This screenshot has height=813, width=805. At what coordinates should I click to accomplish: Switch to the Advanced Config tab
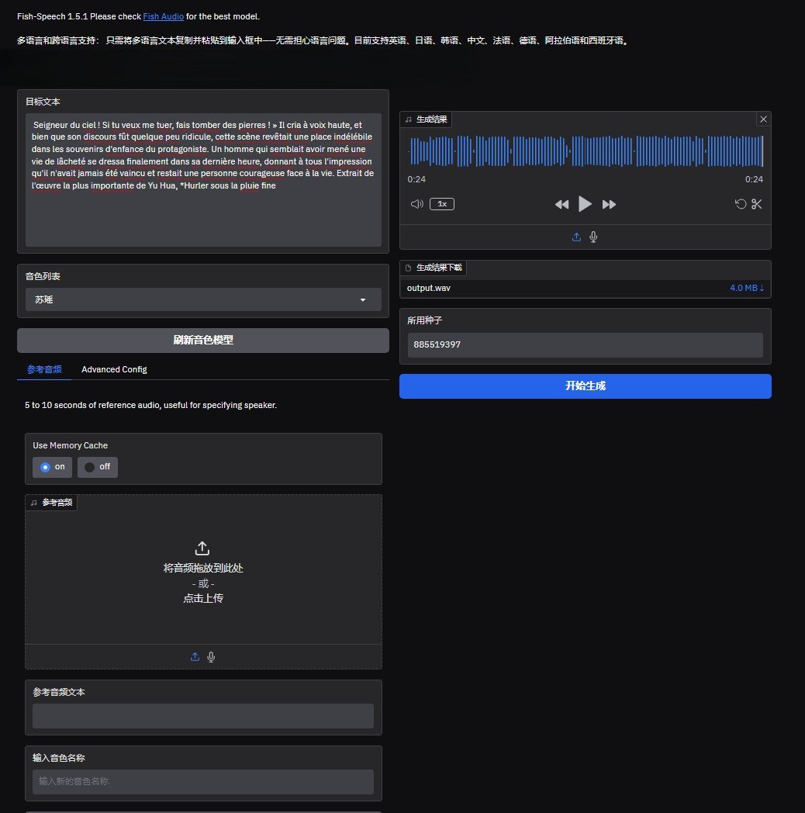(x=114, y=369)
